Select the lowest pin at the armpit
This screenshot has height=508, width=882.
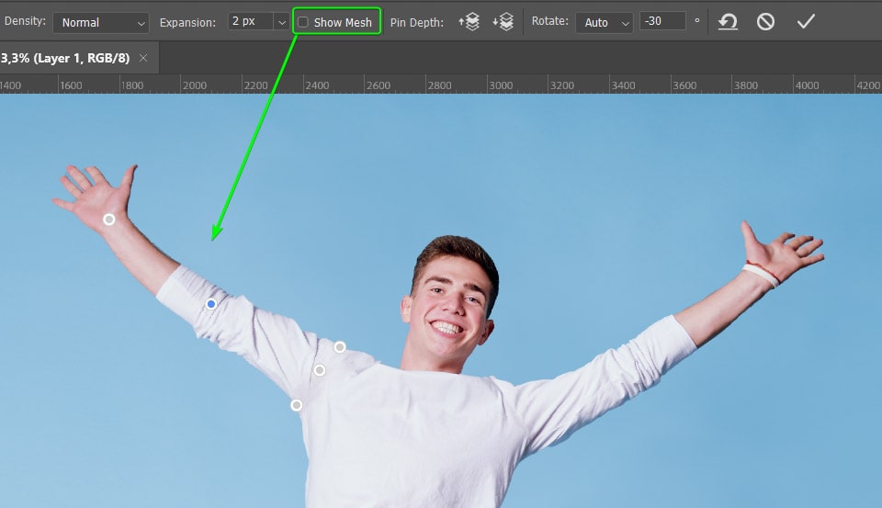tap(297, 405)
